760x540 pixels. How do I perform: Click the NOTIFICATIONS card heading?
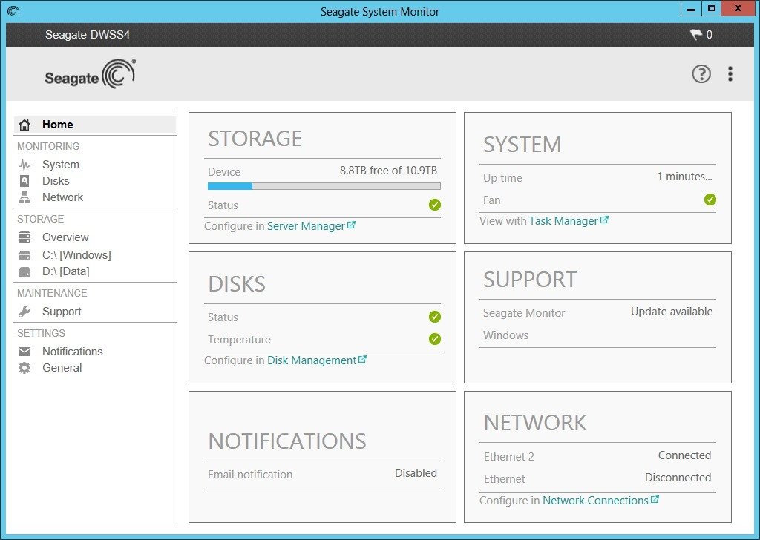click(x=287, y=441)
